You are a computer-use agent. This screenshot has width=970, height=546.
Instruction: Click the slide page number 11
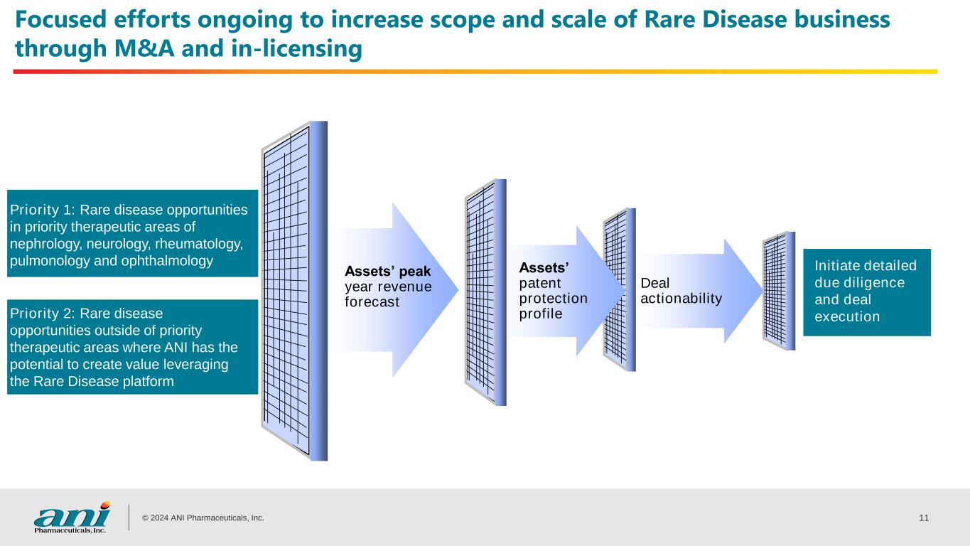pyautogui.click(x=923, y=518)
